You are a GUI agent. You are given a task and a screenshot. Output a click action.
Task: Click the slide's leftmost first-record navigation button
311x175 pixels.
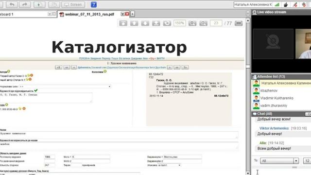pyautogui.click(x=58, y=68)
